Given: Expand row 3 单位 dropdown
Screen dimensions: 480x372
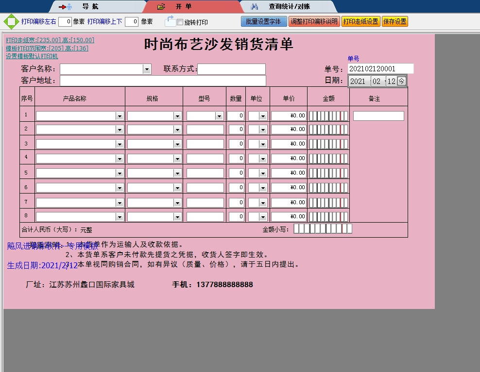Looking at the screenshot, I should [x=263, y=144].
